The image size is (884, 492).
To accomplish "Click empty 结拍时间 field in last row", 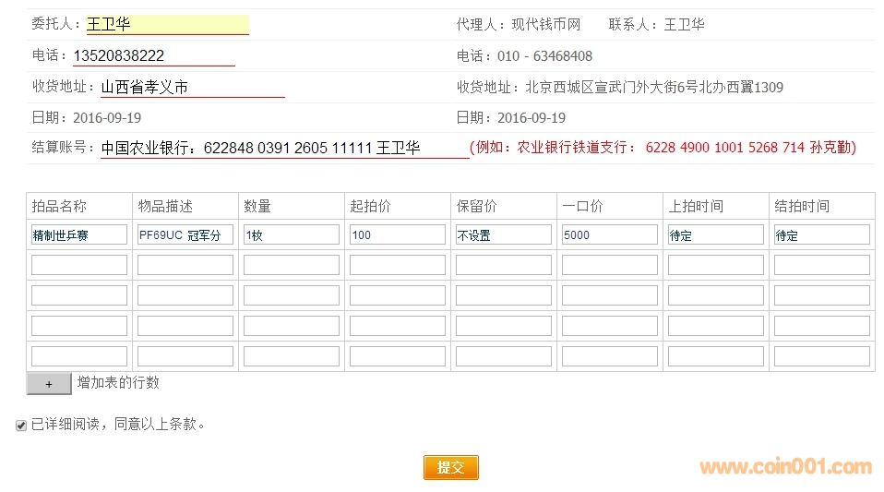I will click(822, 356).
